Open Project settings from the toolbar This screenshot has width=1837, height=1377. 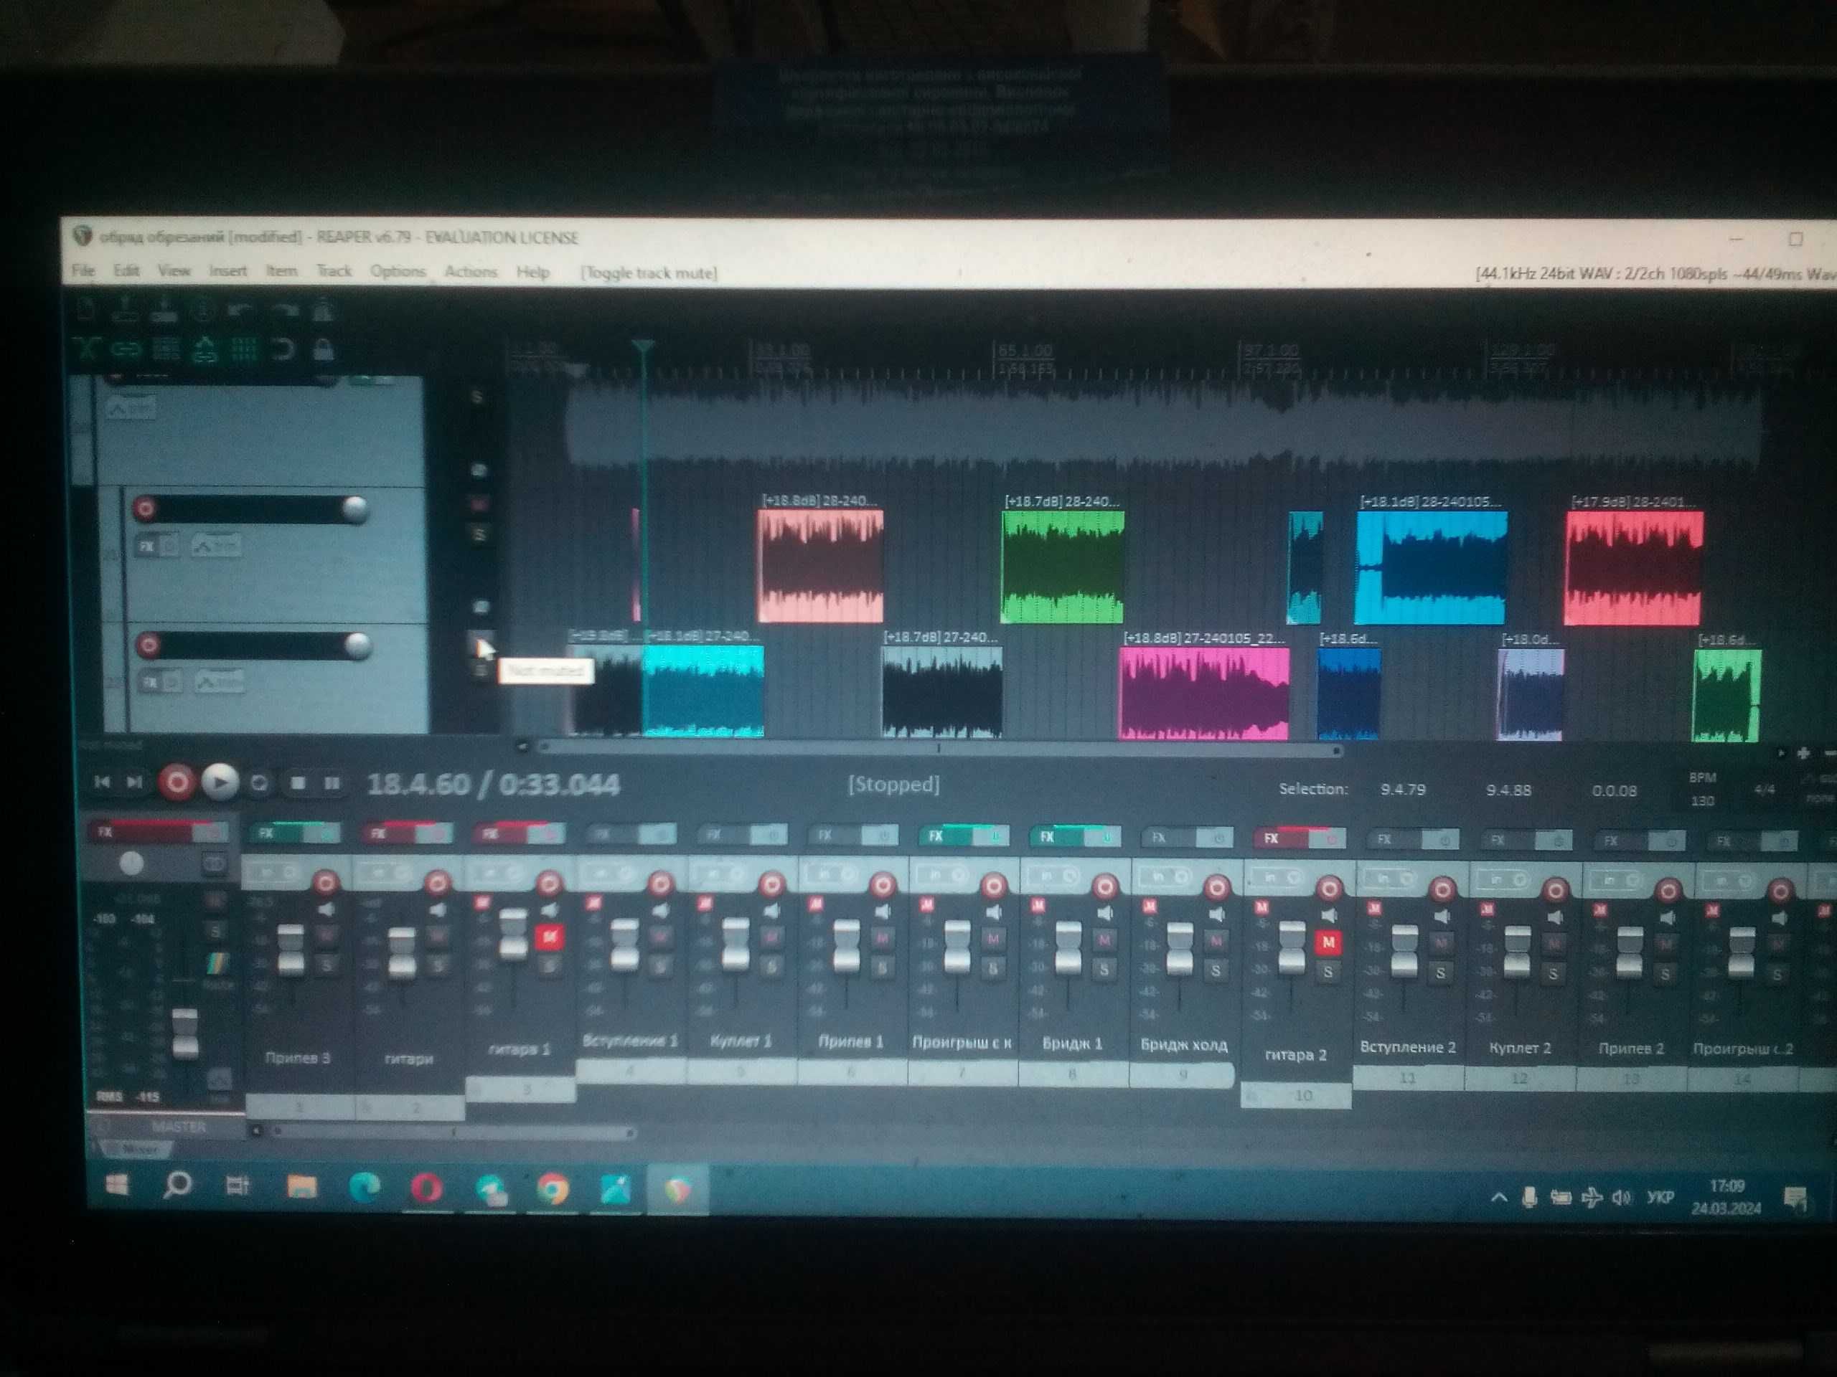(202, 311)
